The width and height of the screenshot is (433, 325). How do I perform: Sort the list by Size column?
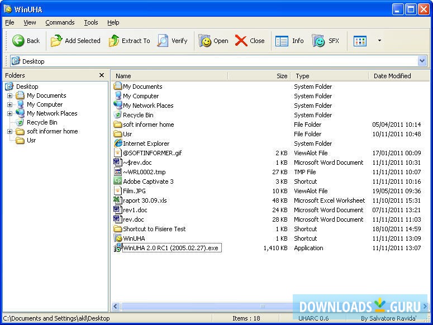[282, 76]
